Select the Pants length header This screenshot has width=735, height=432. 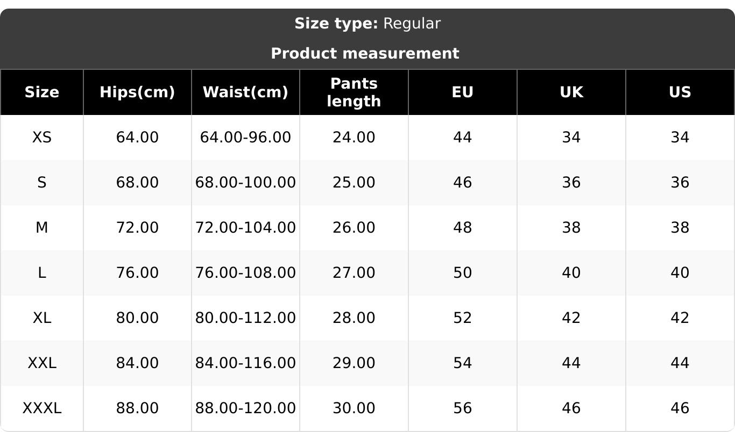click(354, 92)
